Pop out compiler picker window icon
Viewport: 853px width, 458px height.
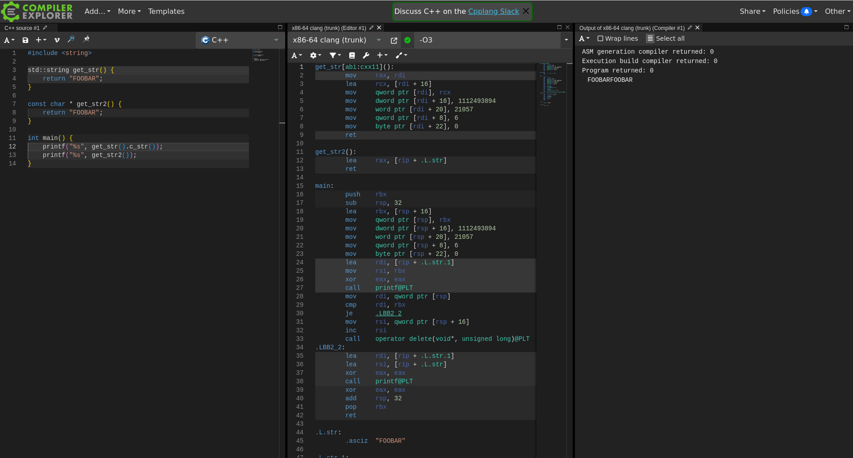pyautogui.click(x=394, y=40)
